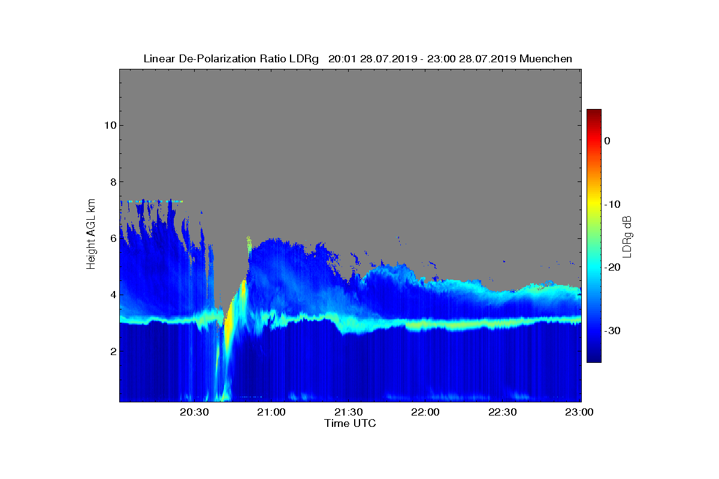Click the 20:30 time tick label

[194, 412]
